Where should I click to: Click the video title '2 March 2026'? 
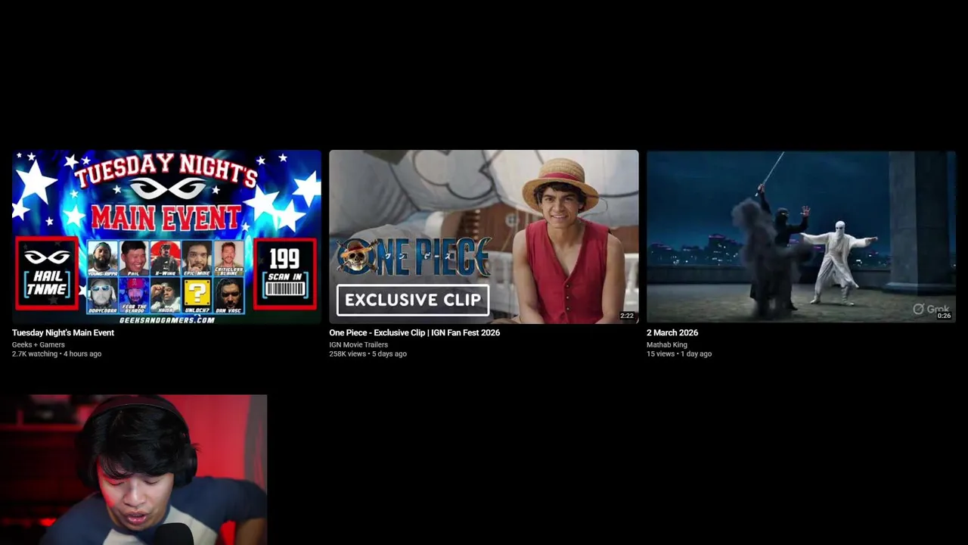click(672, 333)
